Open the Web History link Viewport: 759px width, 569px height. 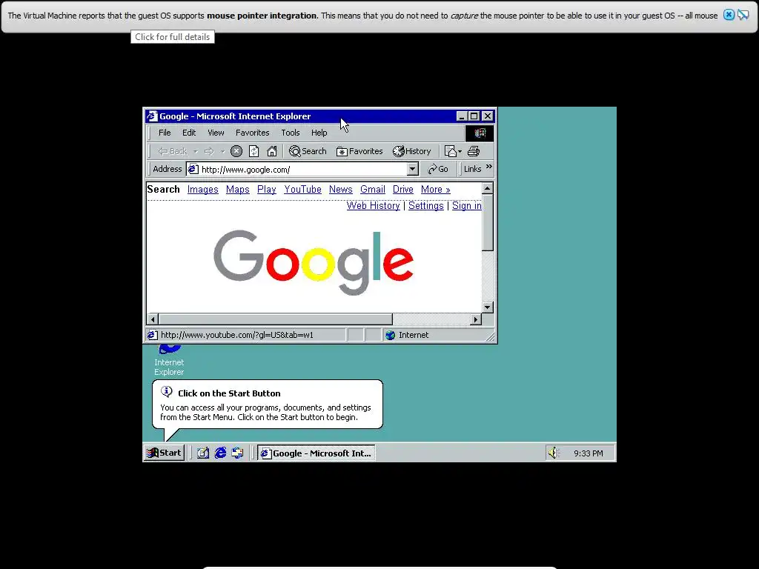[x=374, y=206]
